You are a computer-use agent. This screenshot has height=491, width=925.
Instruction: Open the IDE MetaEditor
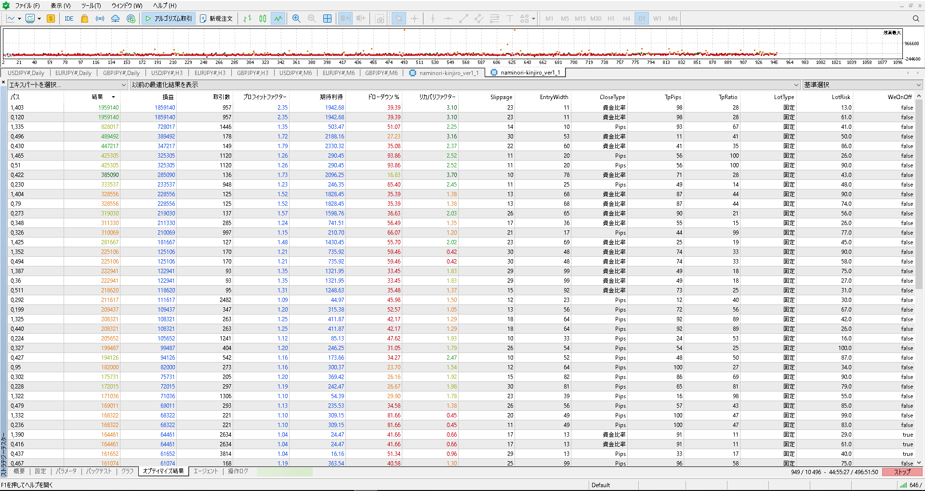click(69, 19)
